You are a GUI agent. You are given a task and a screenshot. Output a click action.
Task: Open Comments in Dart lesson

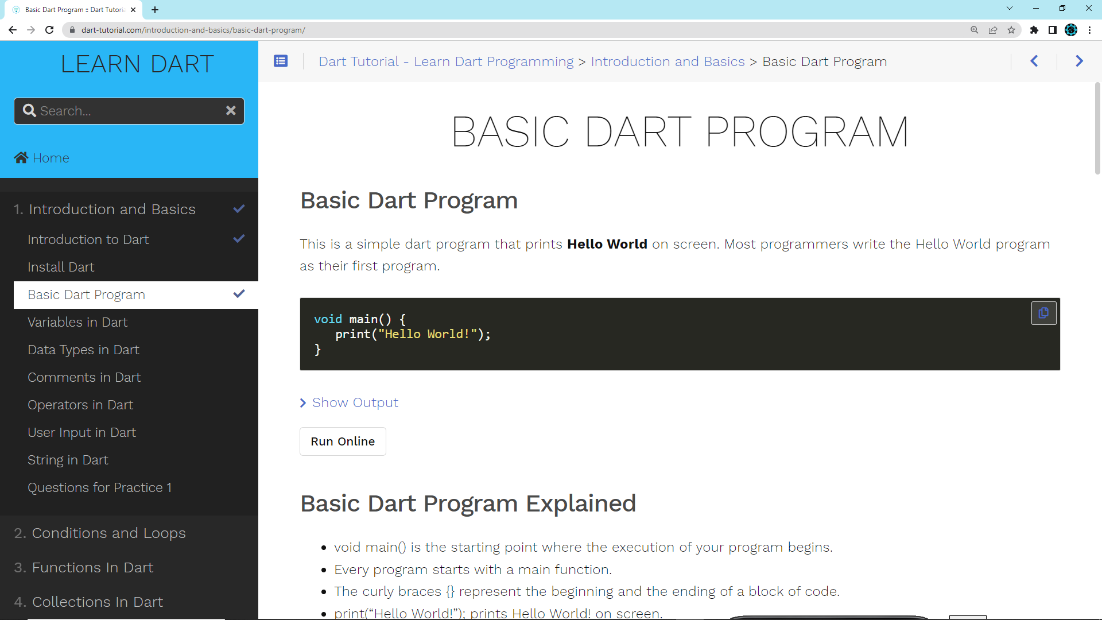tap(84, 377)
